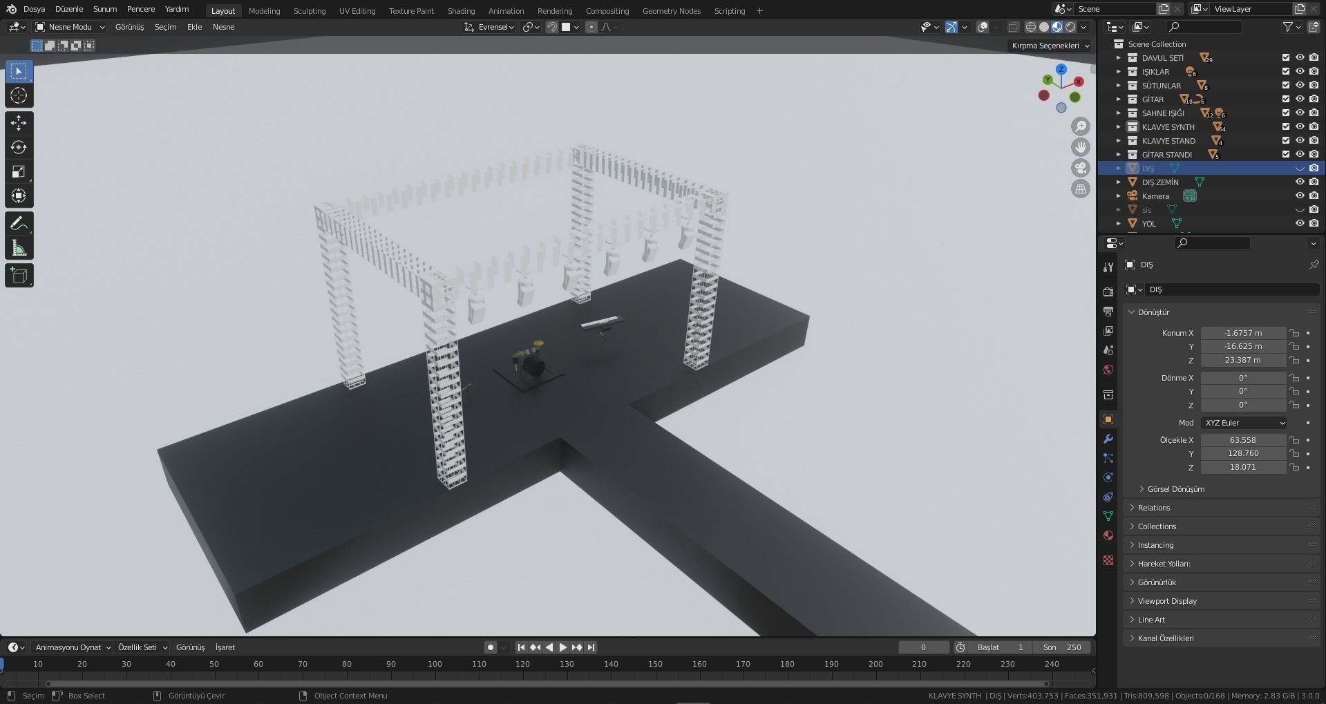Open the Modifier properties wrench tab
The width and height of the screenshot is (1326, 704).
pos(1108,439)
